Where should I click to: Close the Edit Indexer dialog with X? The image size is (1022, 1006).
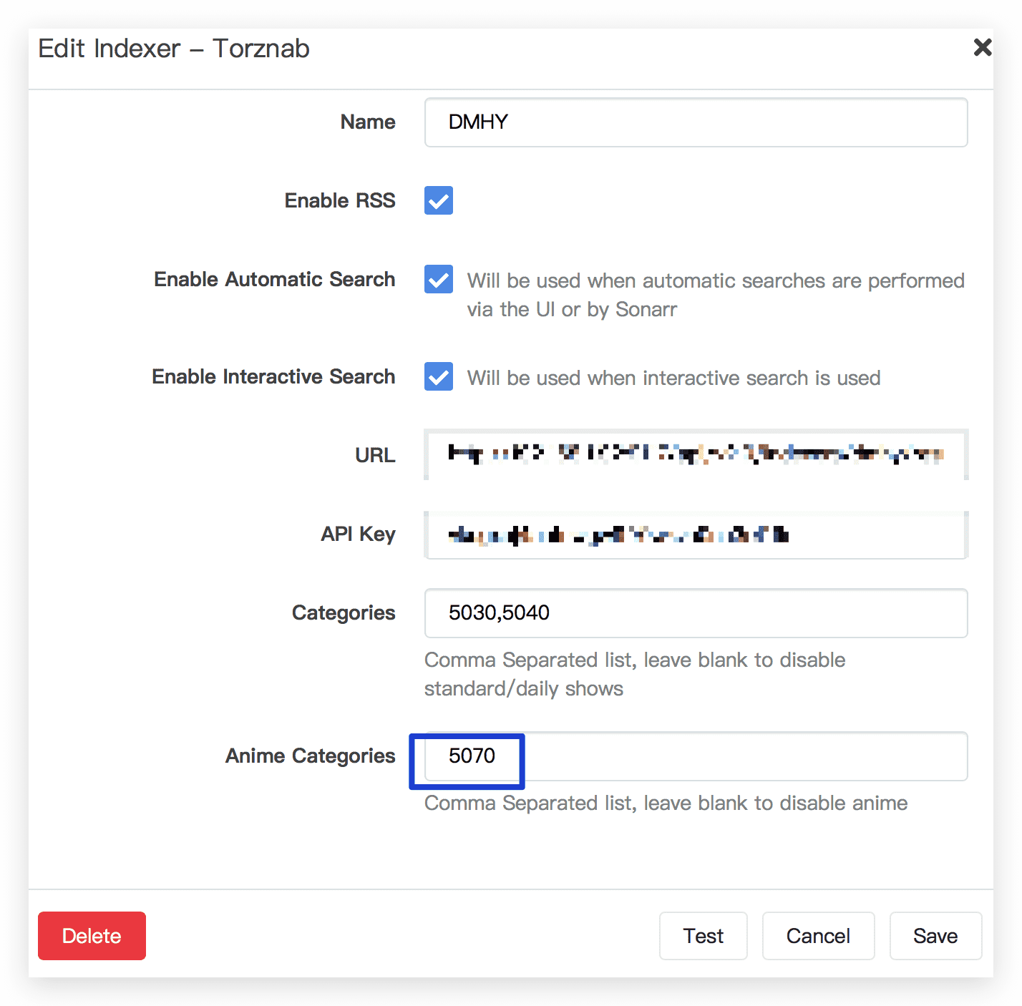(x=983, y=47)
